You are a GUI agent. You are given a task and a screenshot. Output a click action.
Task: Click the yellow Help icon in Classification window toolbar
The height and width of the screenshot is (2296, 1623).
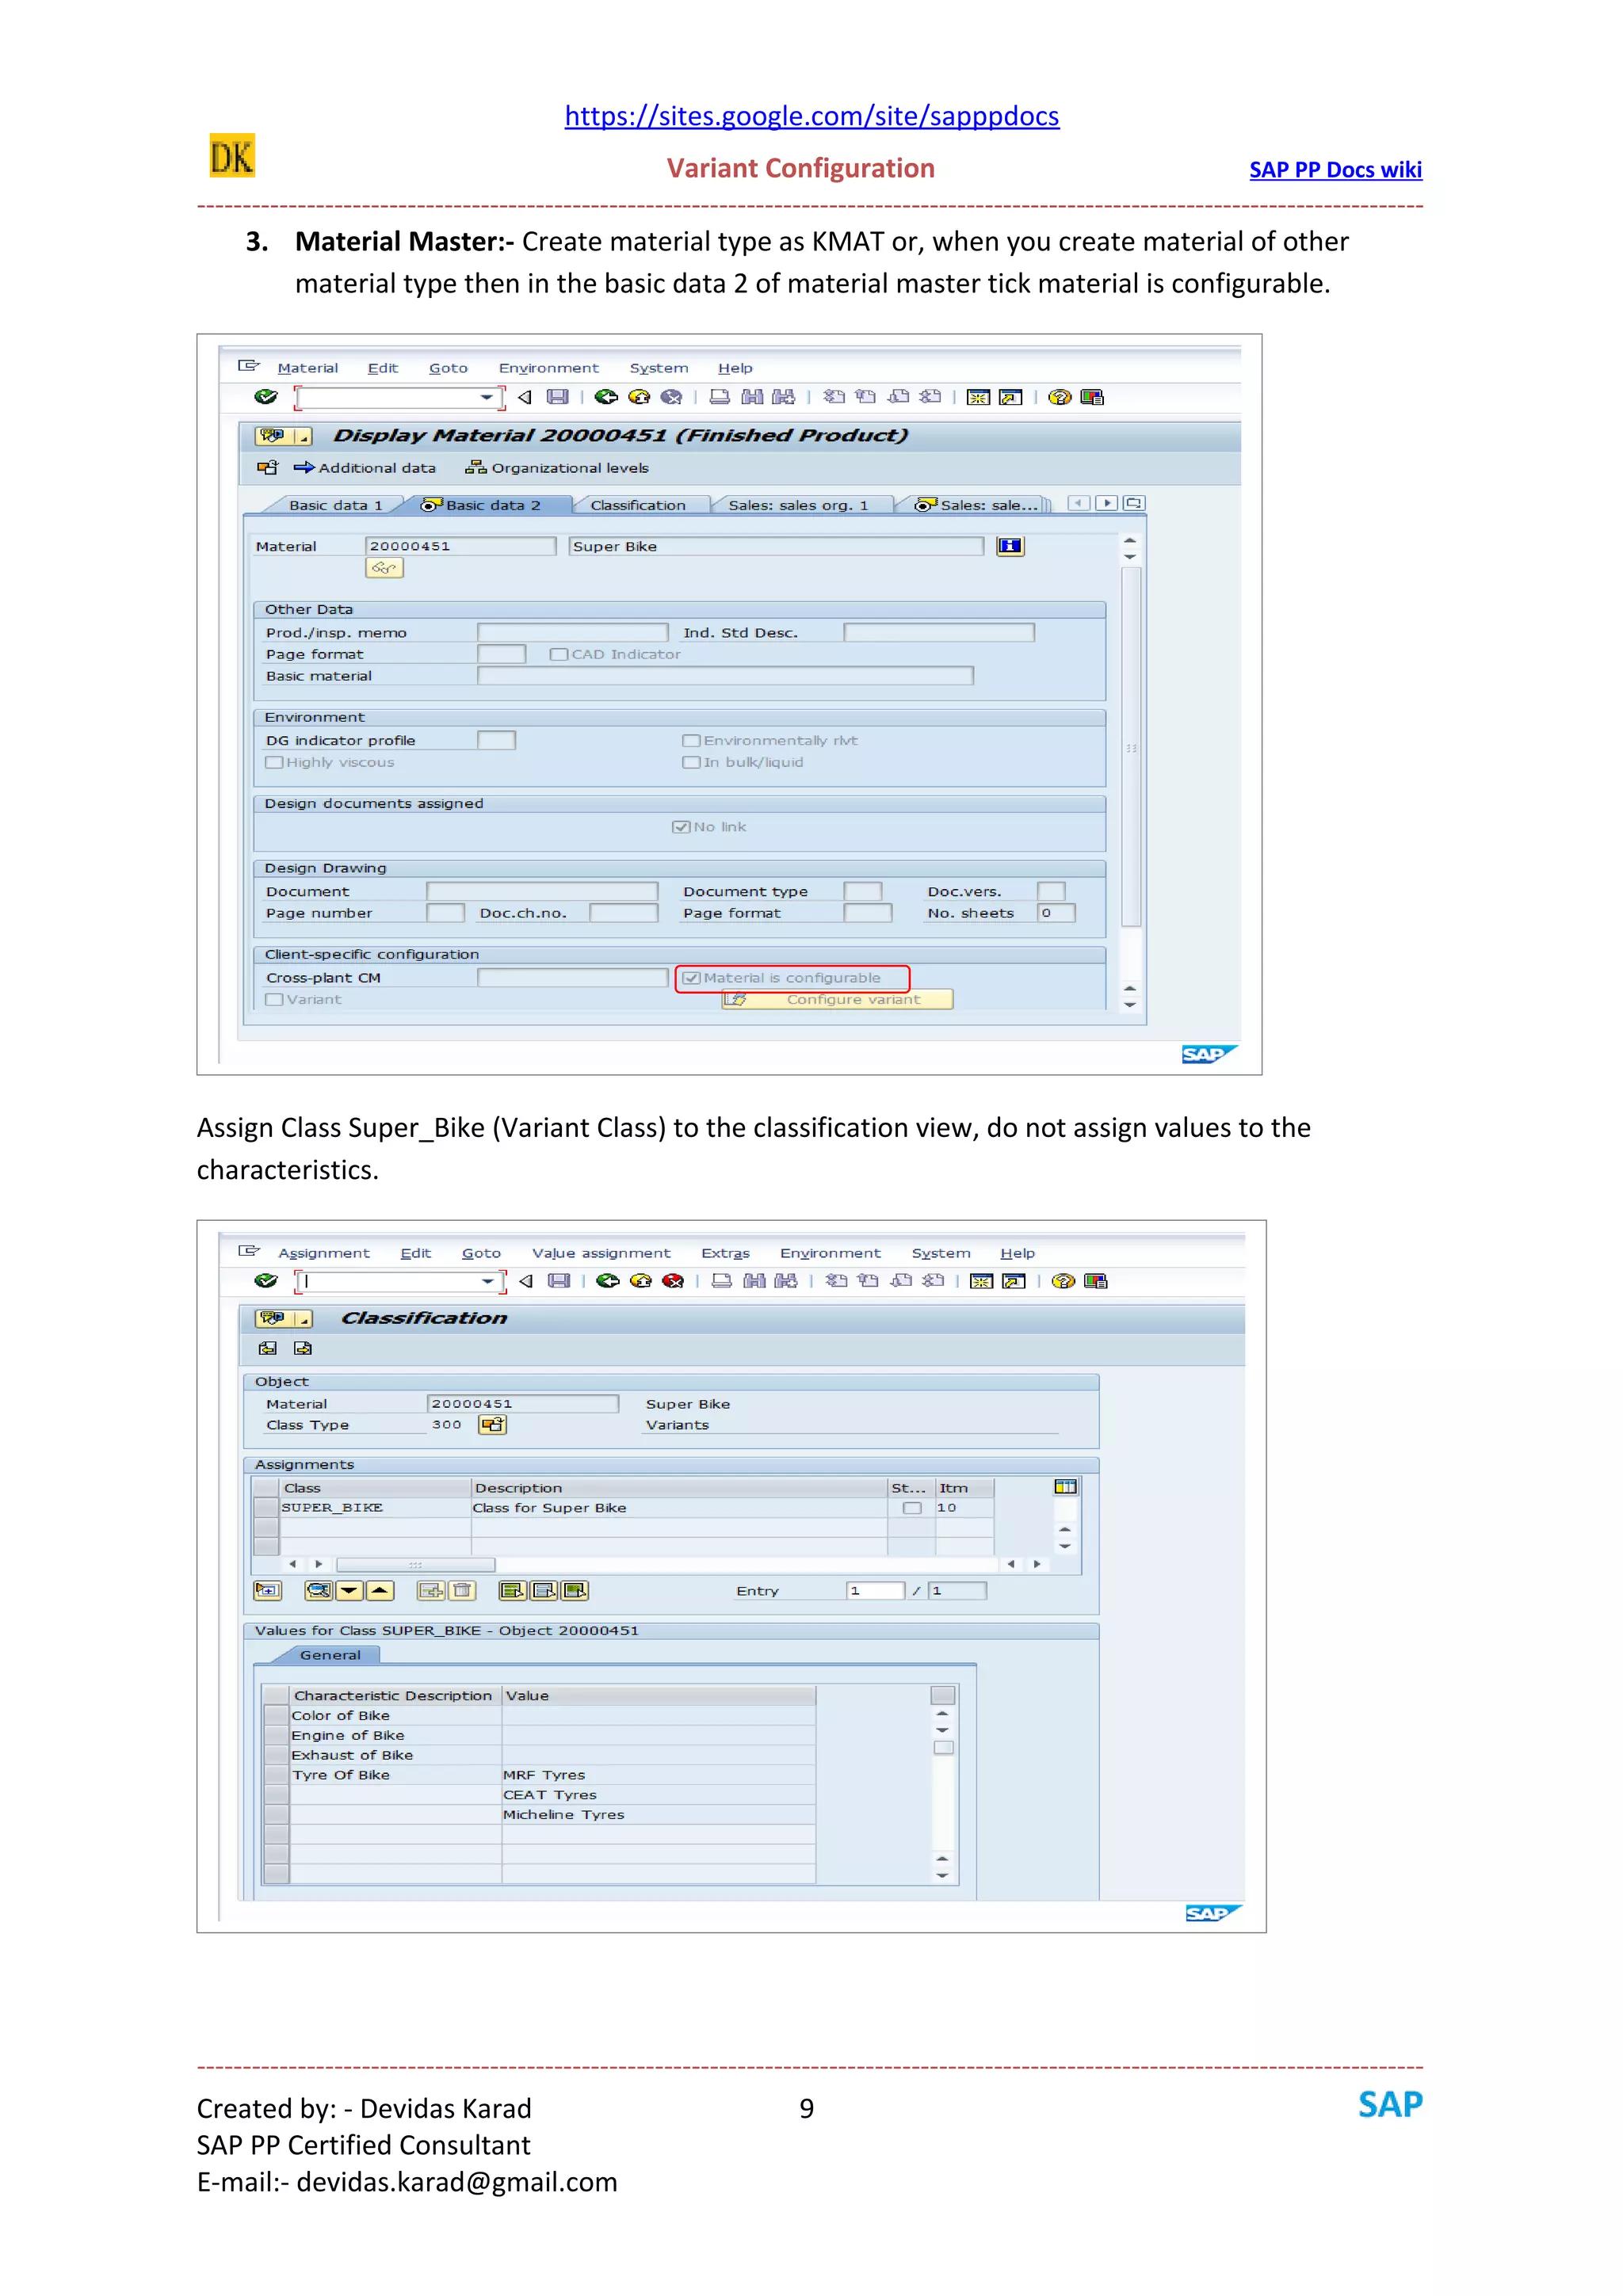pyautogui.click(x=1063, y=1281)
